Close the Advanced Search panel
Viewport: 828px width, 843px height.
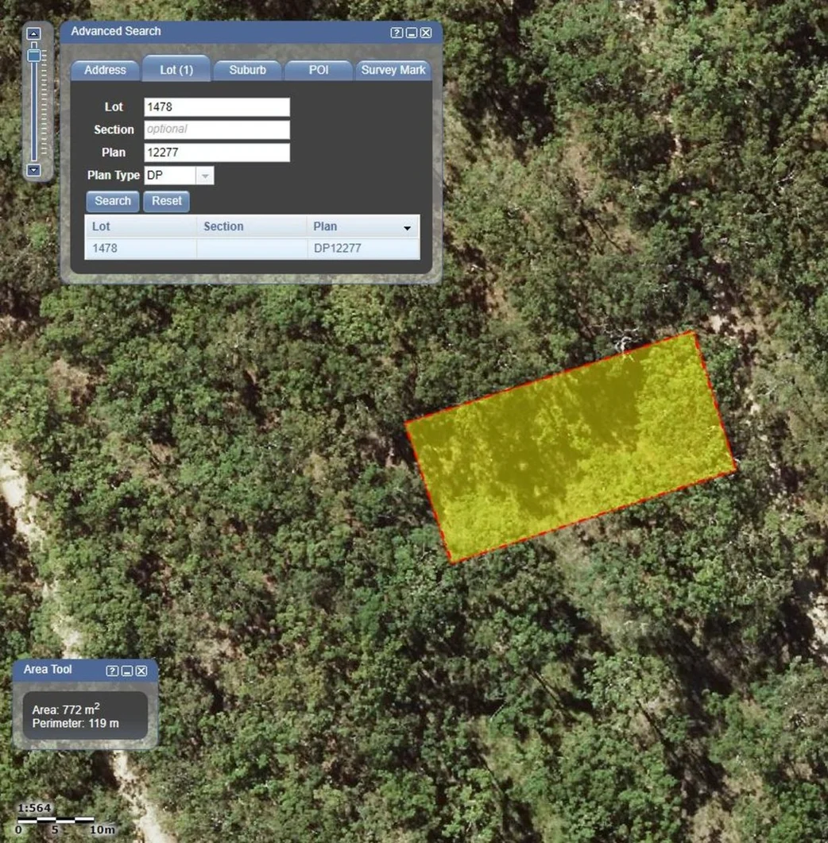tap(426, 33)
